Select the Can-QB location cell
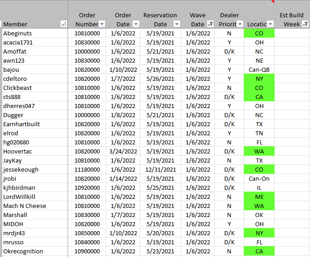 (259, 69)
